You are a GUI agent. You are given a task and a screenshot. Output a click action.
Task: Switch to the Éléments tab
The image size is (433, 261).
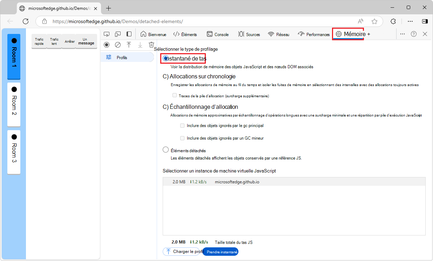185,34
